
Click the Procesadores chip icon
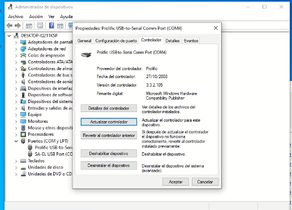[x=23, y=134]
